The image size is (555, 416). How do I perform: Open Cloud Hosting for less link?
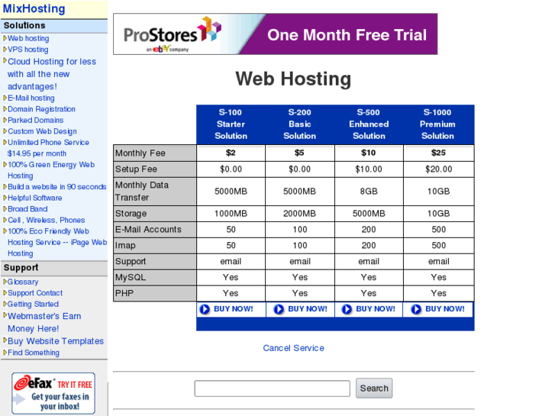coord(52,74)
